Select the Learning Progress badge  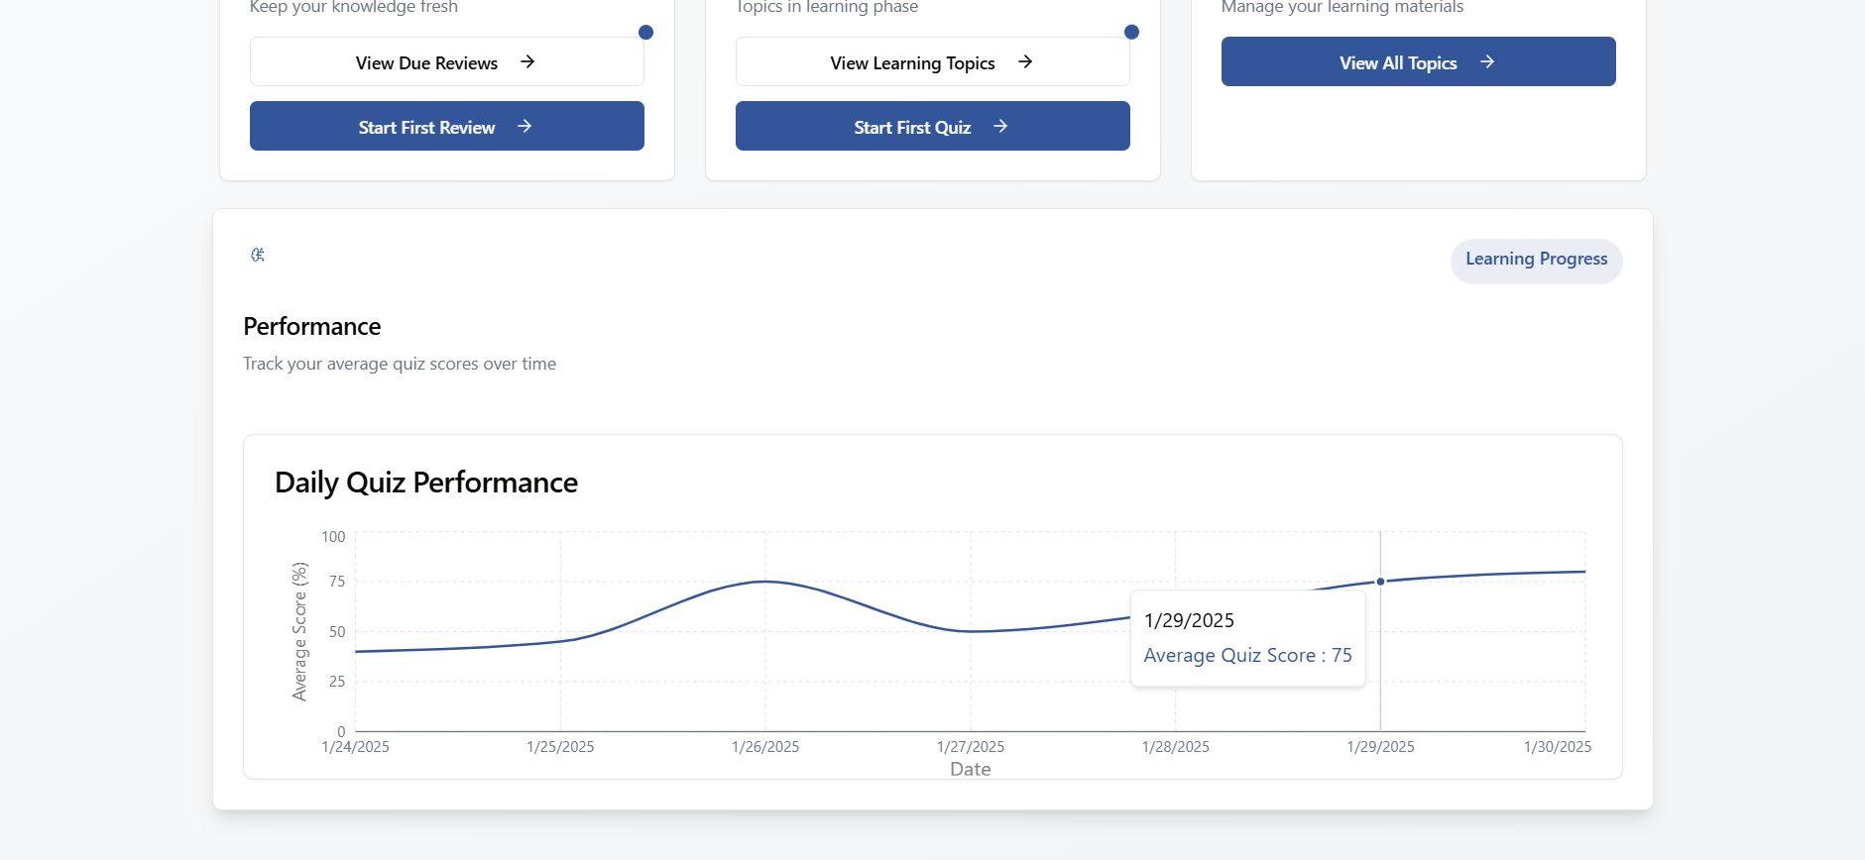point(1537,261)
